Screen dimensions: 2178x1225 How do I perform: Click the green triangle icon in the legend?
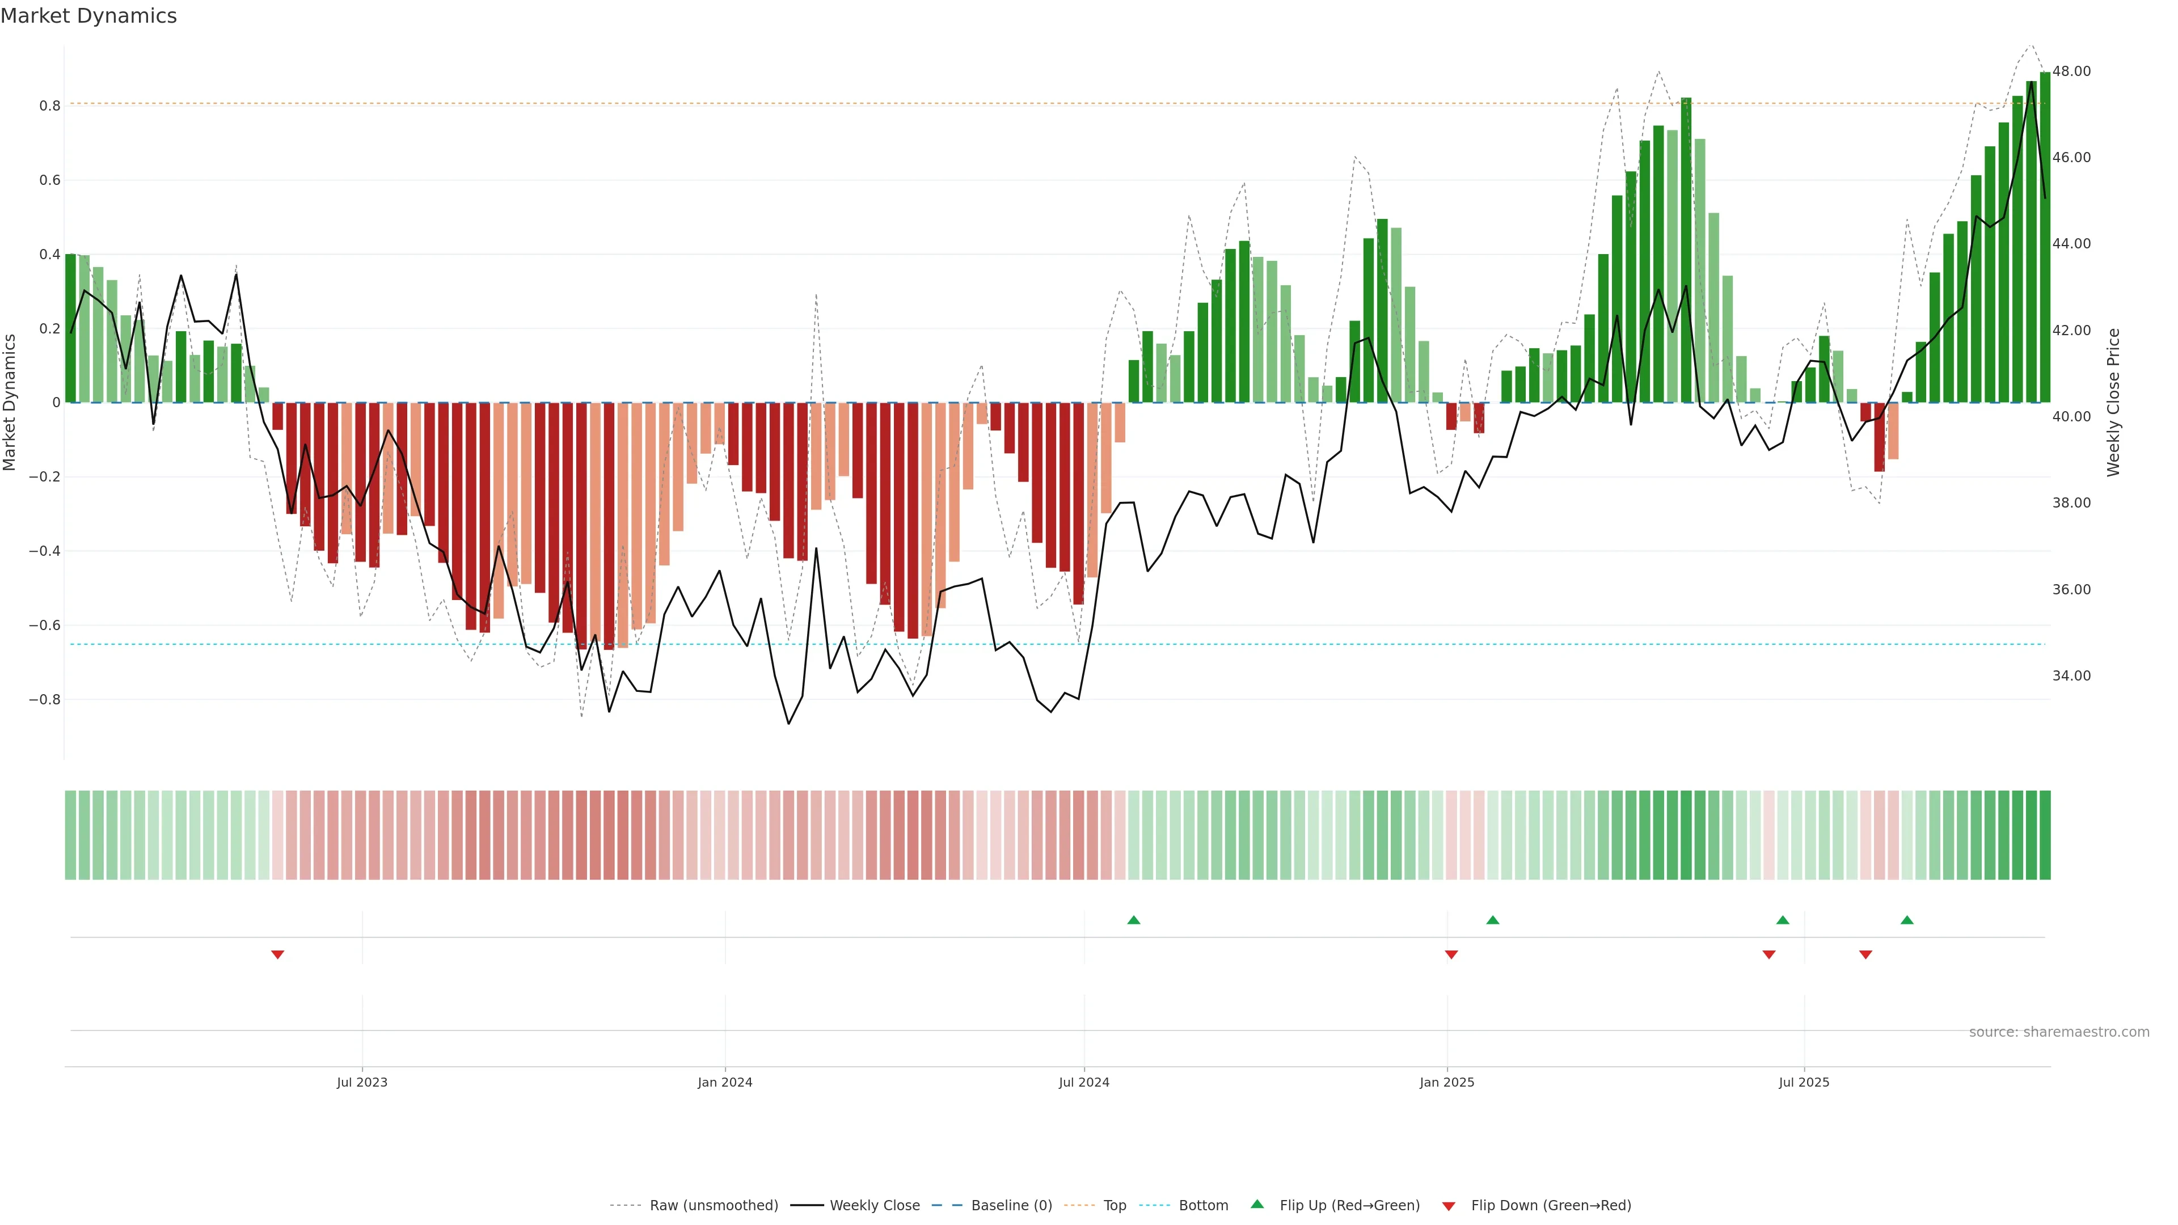pos(1257,1205)
